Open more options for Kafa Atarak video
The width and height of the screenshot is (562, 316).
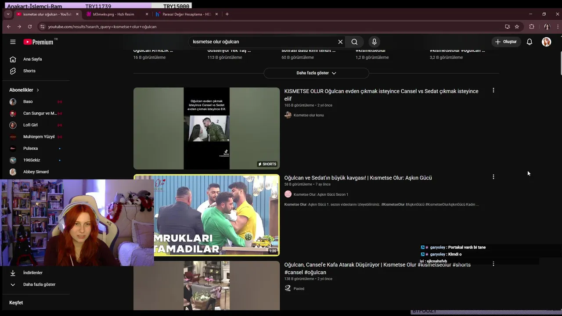pos(493,264)
